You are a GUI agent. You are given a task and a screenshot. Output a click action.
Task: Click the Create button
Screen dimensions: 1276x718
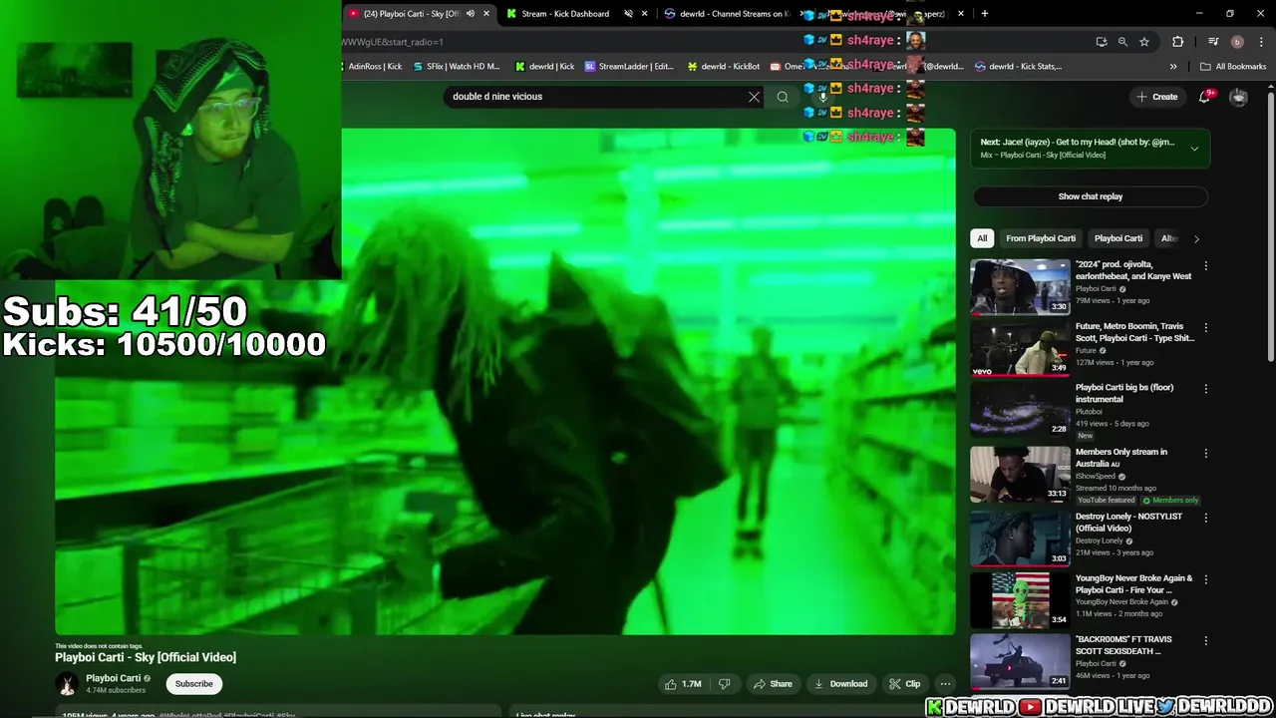point(1156,97)
